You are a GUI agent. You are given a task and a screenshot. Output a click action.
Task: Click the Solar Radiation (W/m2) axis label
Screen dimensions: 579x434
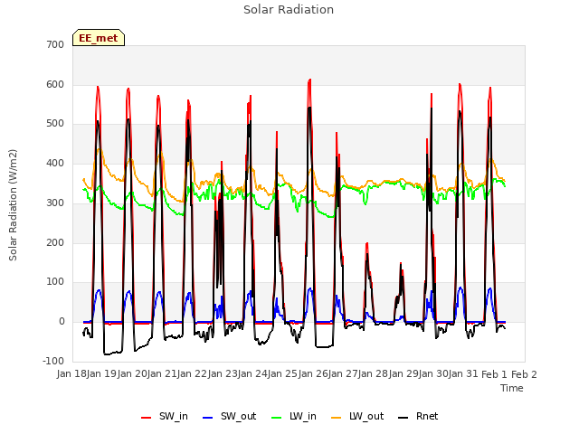[13, 205]
